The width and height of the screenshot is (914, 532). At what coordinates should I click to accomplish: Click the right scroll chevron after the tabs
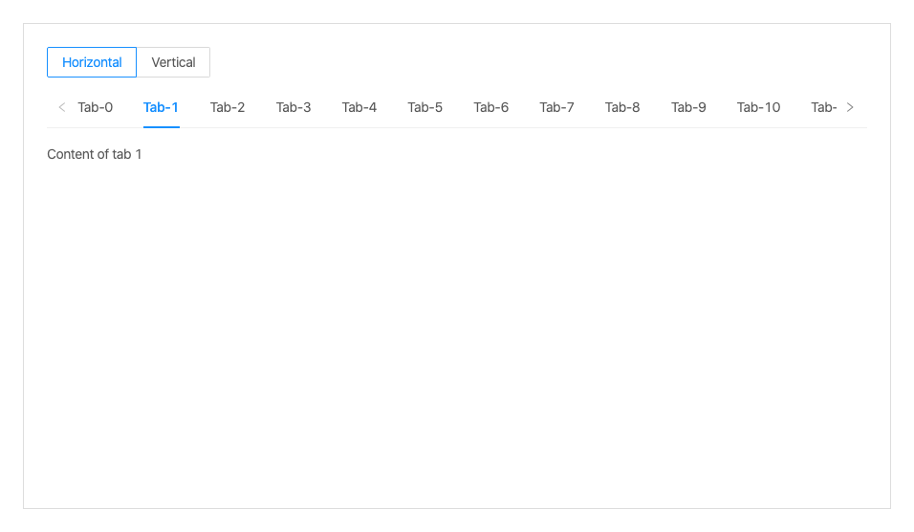[850, 107]
